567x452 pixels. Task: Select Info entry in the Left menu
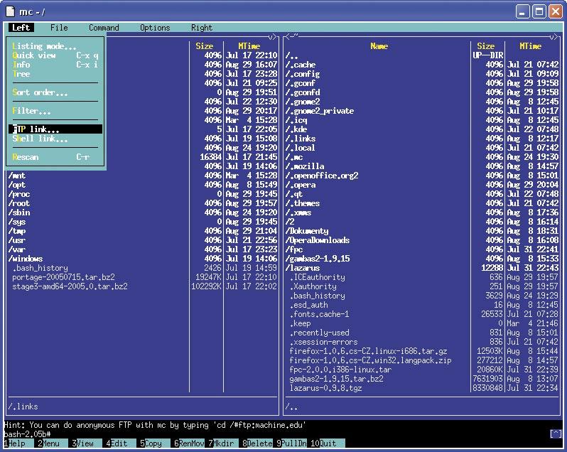[x=55, y=65]
